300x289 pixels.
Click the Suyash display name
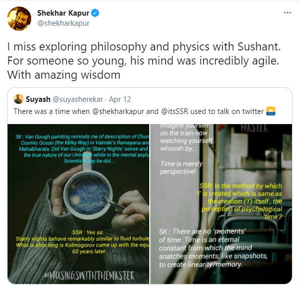point(38,99)
